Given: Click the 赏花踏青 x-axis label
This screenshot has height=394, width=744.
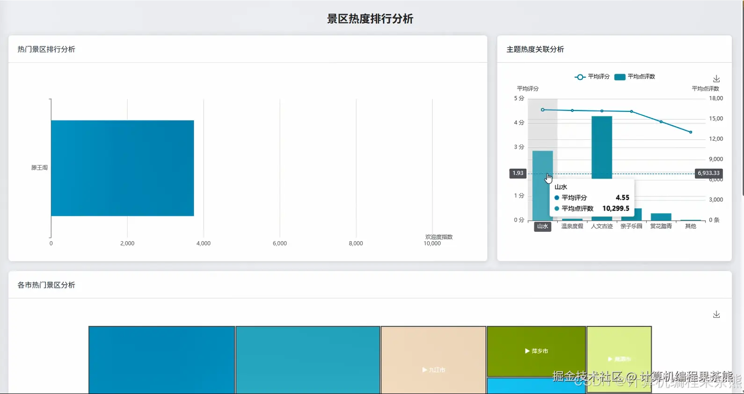Looking at the screenshot, I should (661, 226).
